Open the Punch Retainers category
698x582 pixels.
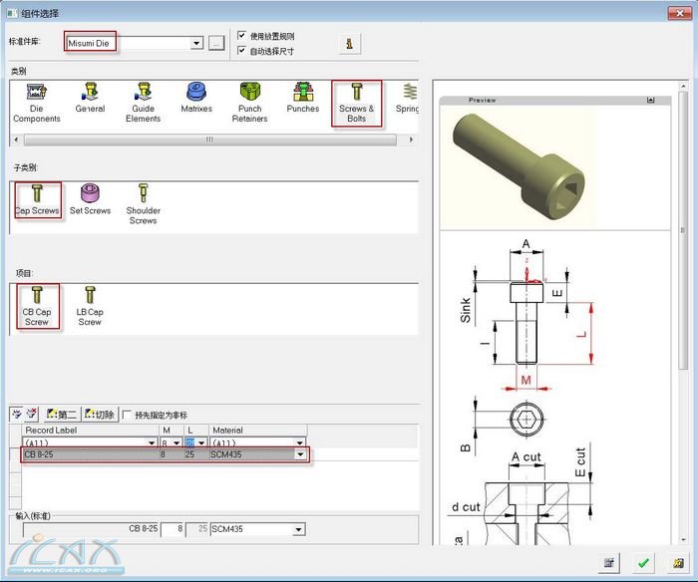[249, 101]
